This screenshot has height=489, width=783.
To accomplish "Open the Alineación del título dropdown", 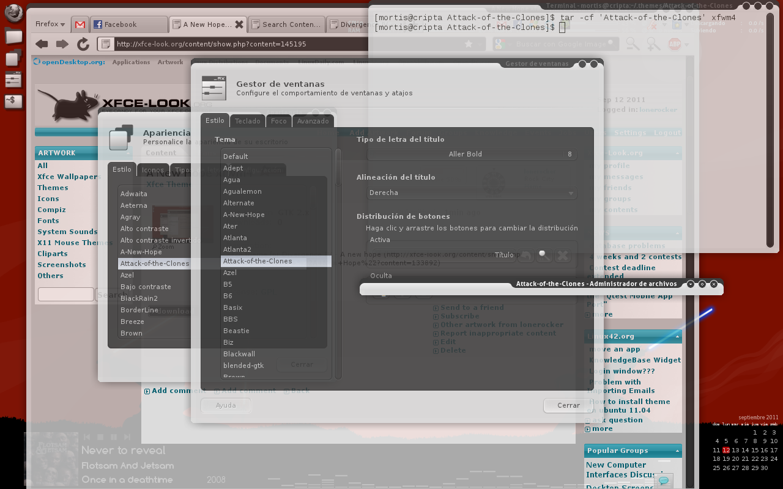I will (472, 193).
